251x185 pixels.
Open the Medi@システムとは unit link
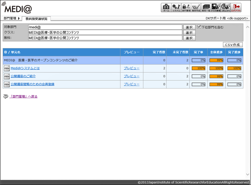click(x=25, y=68)
